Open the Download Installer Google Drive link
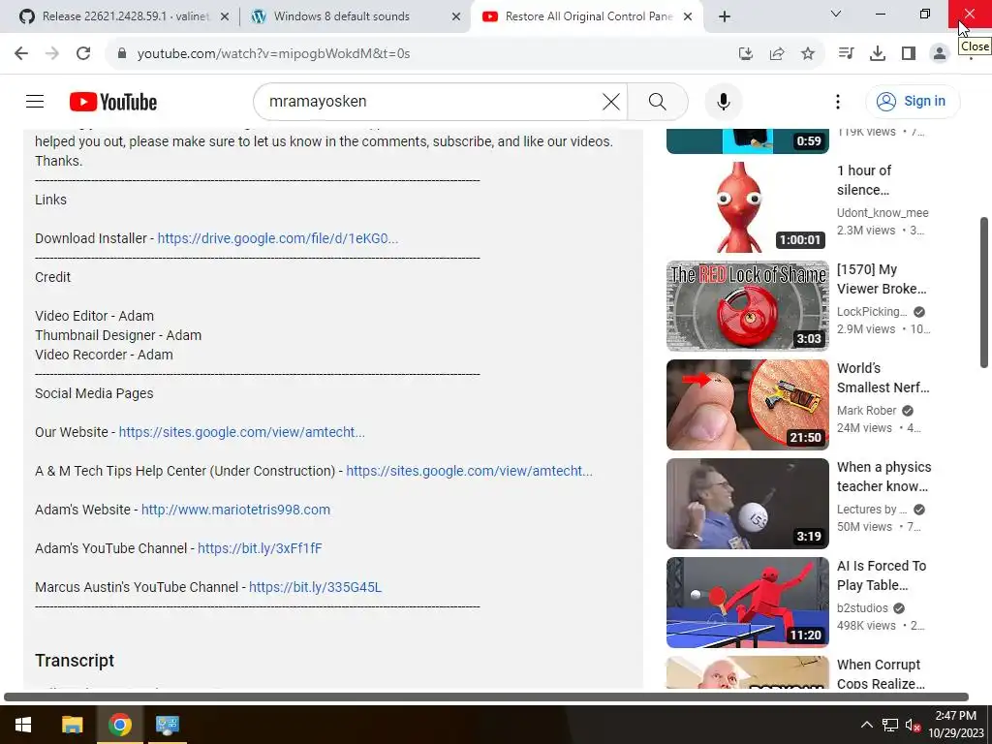 pos(278,238)
